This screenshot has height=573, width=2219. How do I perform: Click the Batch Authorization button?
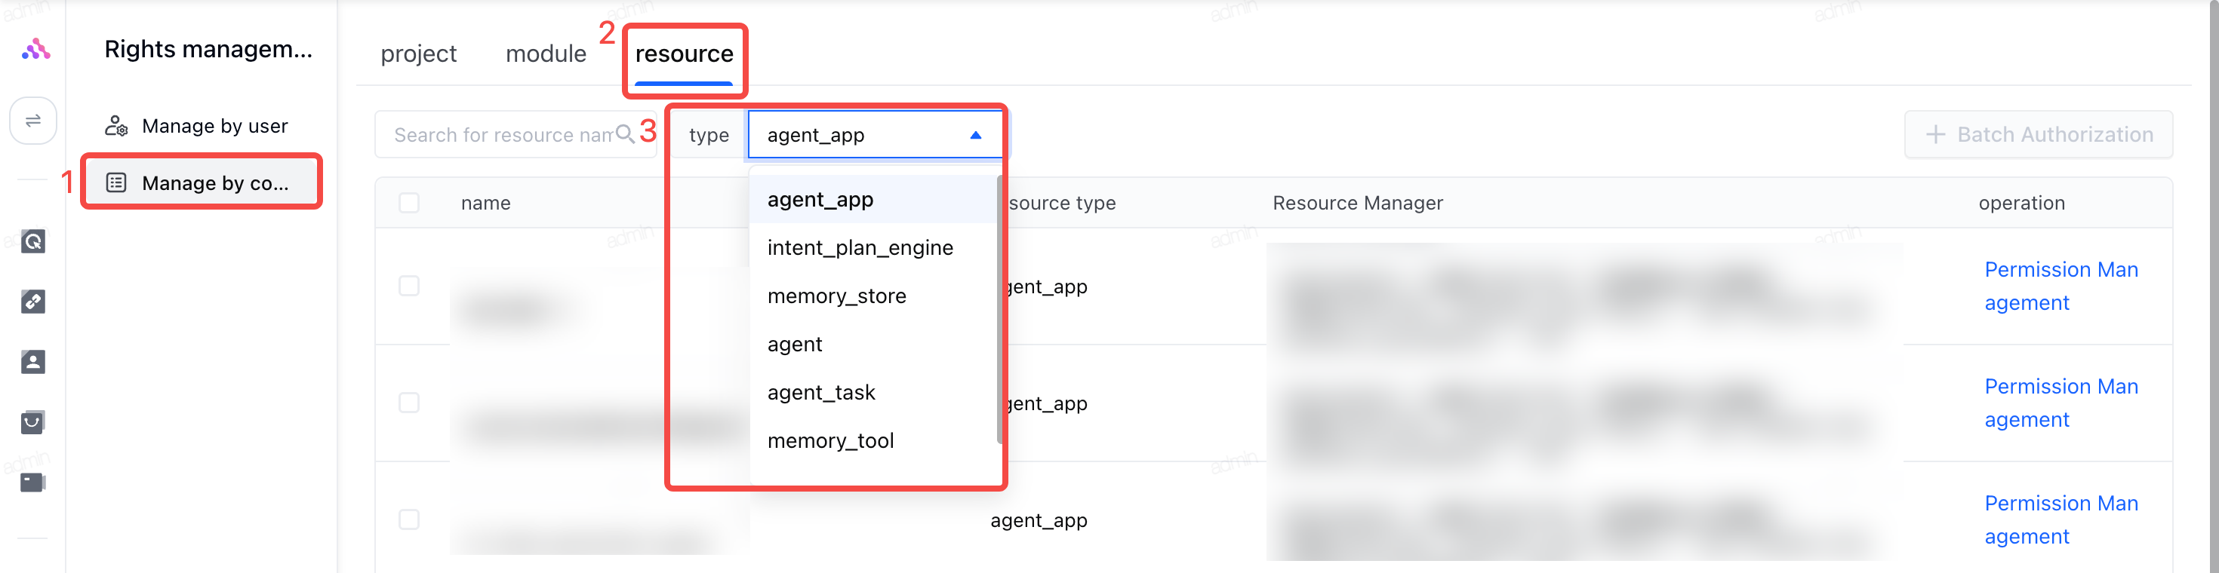click(2038, 134)
